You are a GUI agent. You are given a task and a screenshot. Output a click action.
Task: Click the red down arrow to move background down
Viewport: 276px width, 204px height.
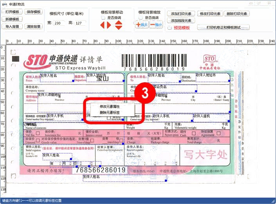point(119,28)
